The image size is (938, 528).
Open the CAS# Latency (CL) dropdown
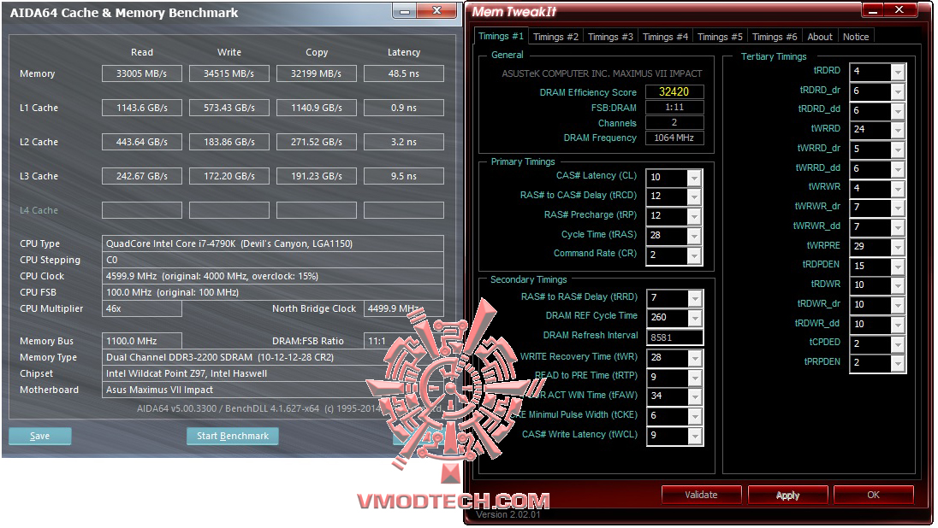point(694,178)
